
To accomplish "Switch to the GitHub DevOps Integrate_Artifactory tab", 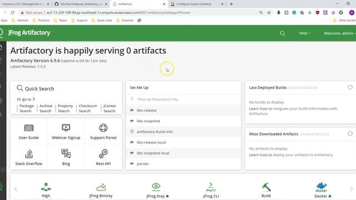I will click(81, 4).
